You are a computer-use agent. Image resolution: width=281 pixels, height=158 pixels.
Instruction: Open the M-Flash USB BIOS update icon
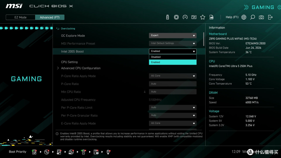[167, 17]
